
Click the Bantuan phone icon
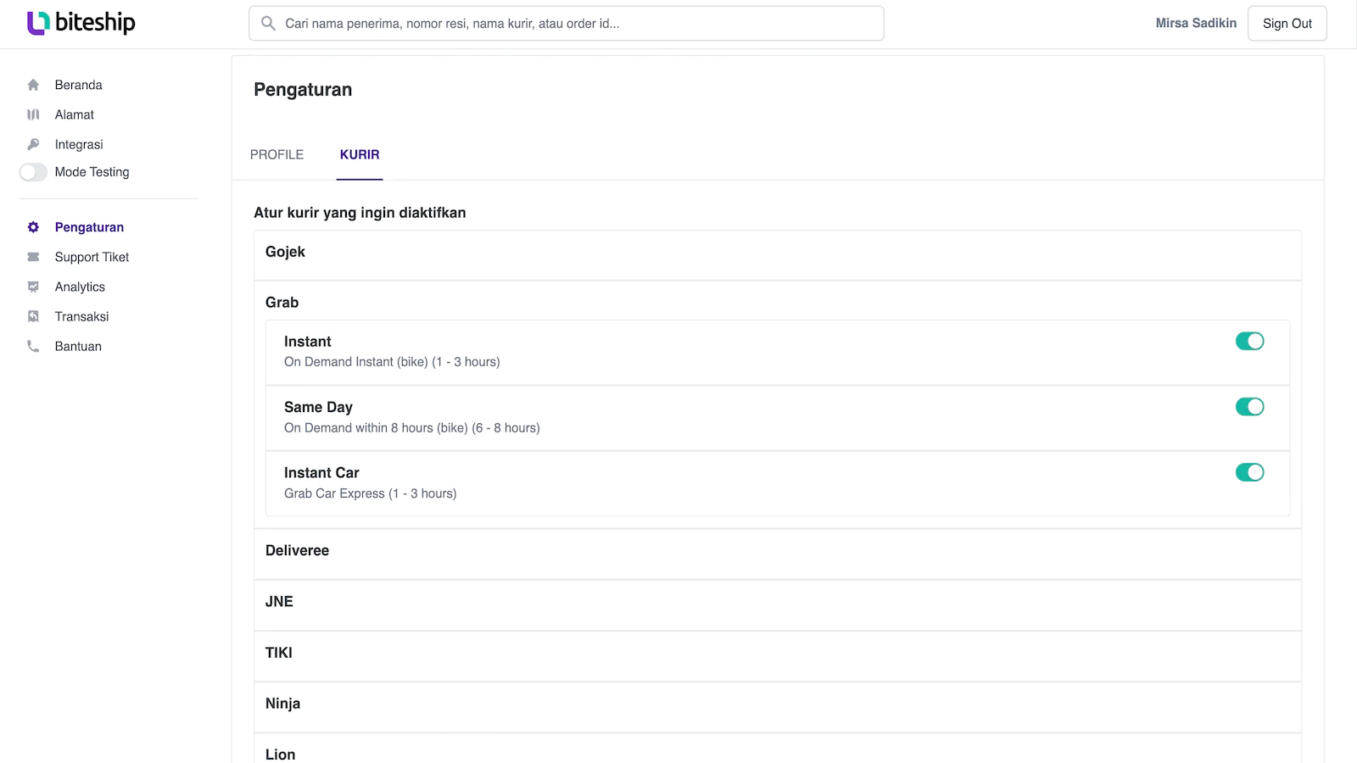[x=33, y=346]
